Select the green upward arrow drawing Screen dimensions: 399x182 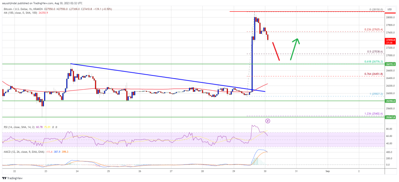[x=295, y=49]
